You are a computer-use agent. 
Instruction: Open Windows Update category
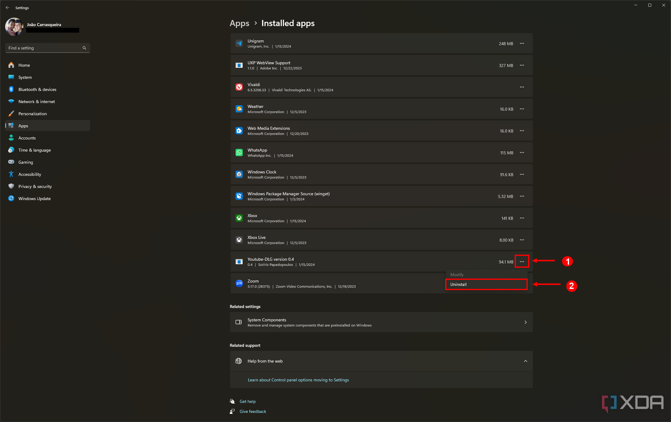(x=48, y=199)
